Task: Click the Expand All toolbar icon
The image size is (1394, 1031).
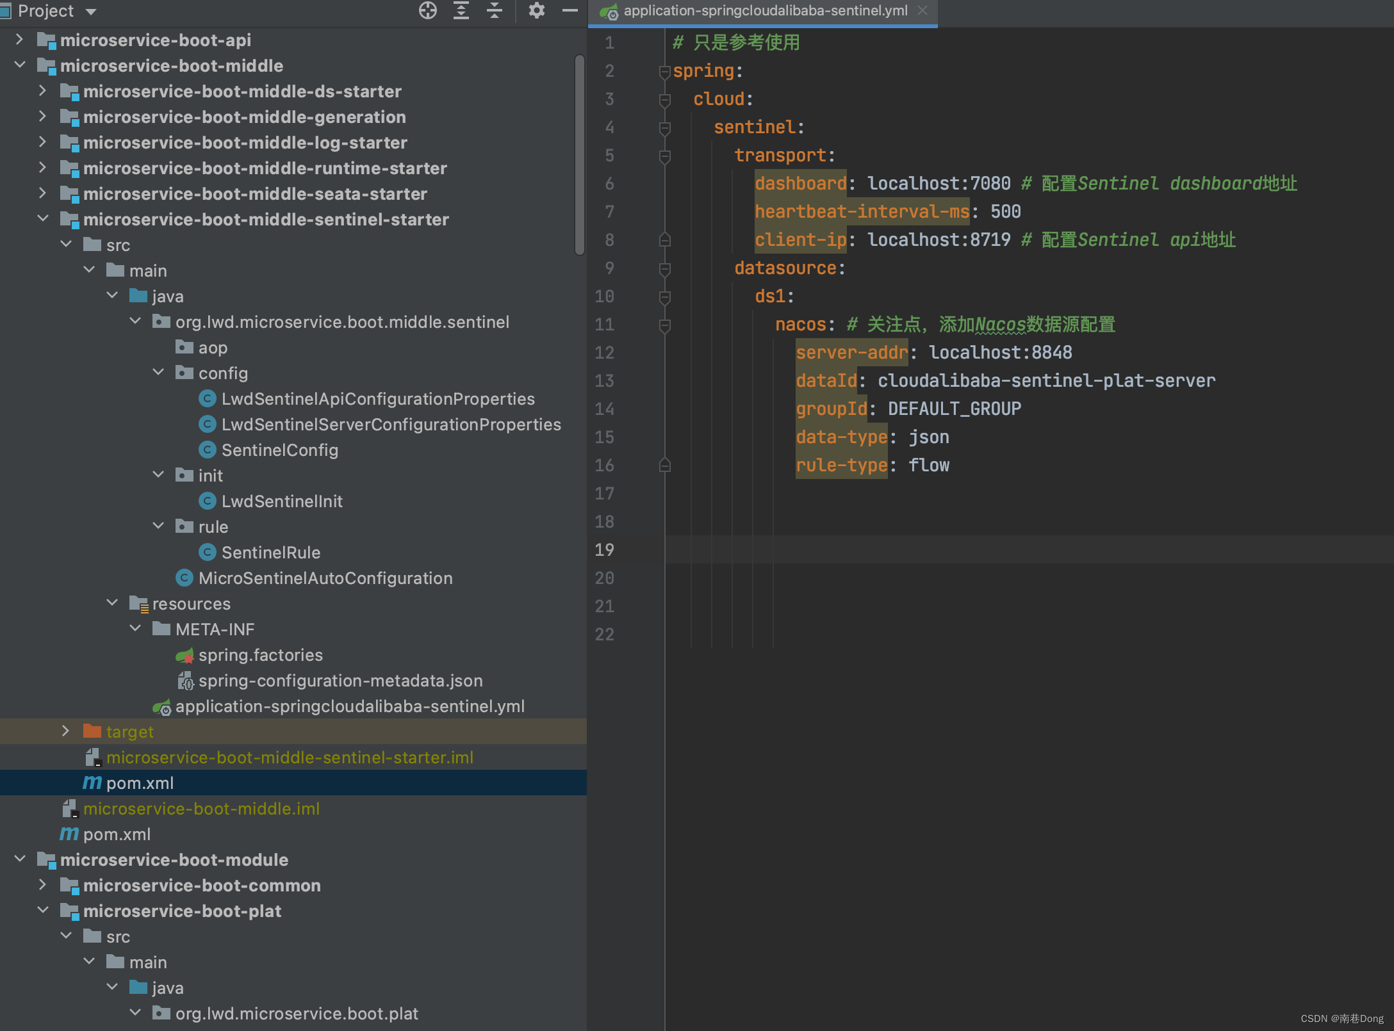Action: 461,11
